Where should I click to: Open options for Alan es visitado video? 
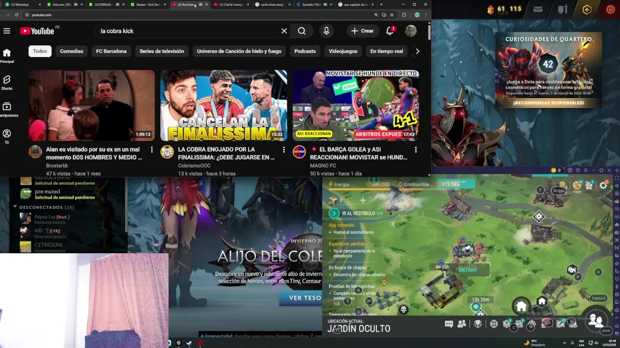pos(152,150)
